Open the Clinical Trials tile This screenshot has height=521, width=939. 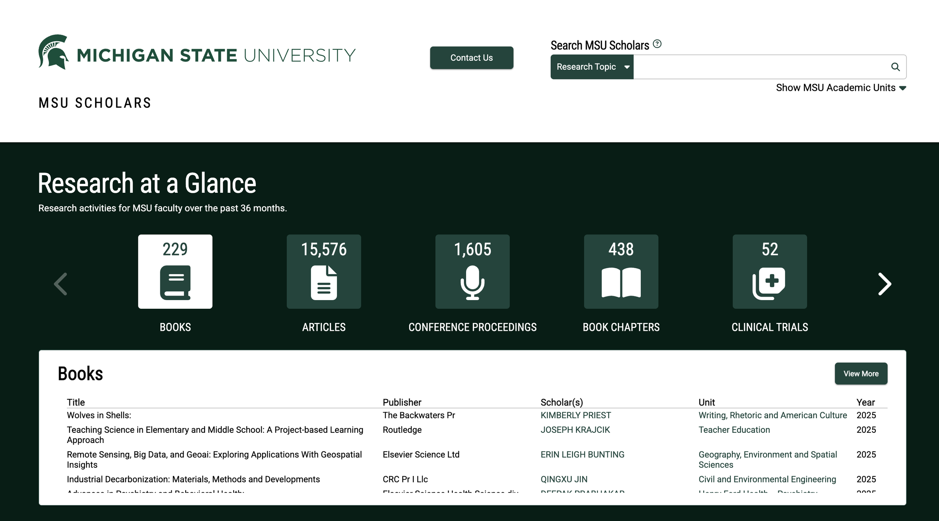(770, 272)
